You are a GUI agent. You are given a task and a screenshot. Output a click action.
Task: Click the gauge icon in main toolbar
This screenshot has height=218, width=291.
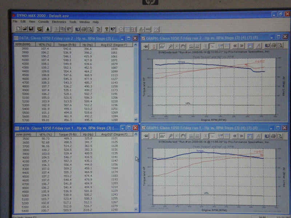[156, 29]
